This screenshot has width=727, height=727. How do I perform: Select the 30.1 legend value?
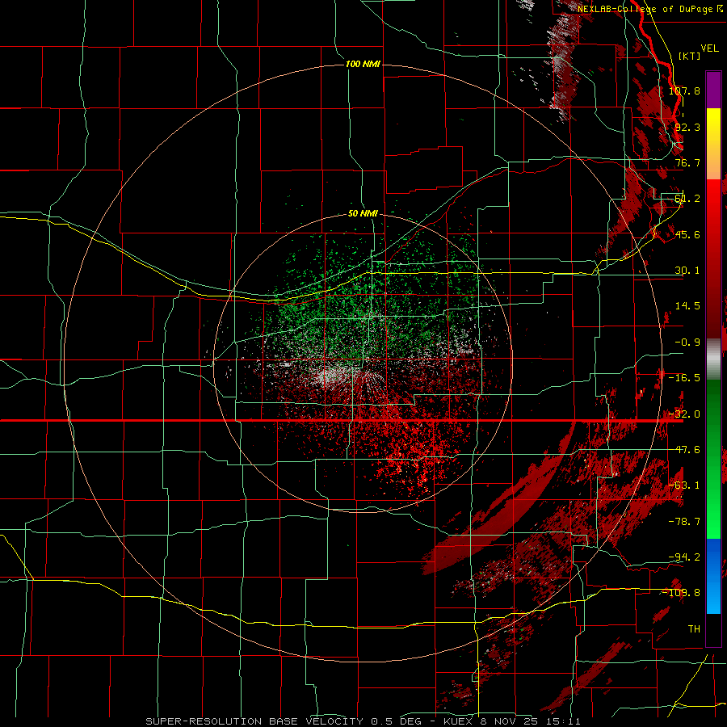(687, 271)
